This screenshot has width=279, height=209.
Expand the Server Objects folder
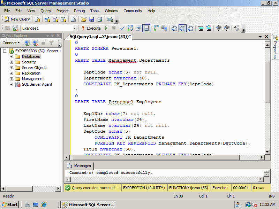[x=11, y=68]
